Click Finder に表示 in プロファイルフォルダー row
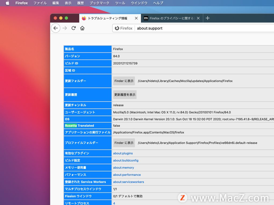274x205 pixels. 124,143
